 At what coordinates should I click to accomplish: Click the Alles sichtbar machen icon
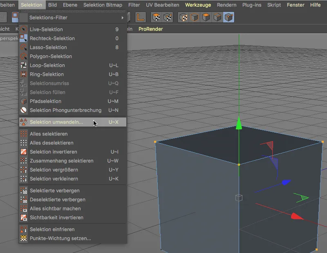click(x=24, y=209)
